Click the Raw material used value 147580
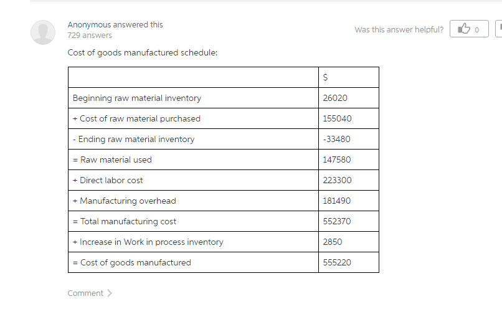Screen dimensions: 502x319 click(337, 159)
